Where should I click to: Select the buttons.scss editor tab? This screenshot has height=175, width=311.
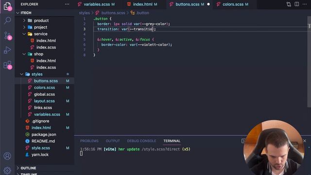point(190,4)
